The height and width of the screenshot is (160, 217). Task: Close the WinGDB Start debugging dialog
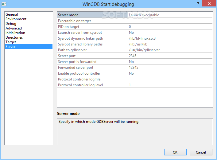pyautogui.click(x=209, y=3)
